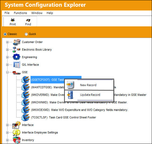Click the Interface module icon
This screenshot has height=144, width=152.
(16, 125)
